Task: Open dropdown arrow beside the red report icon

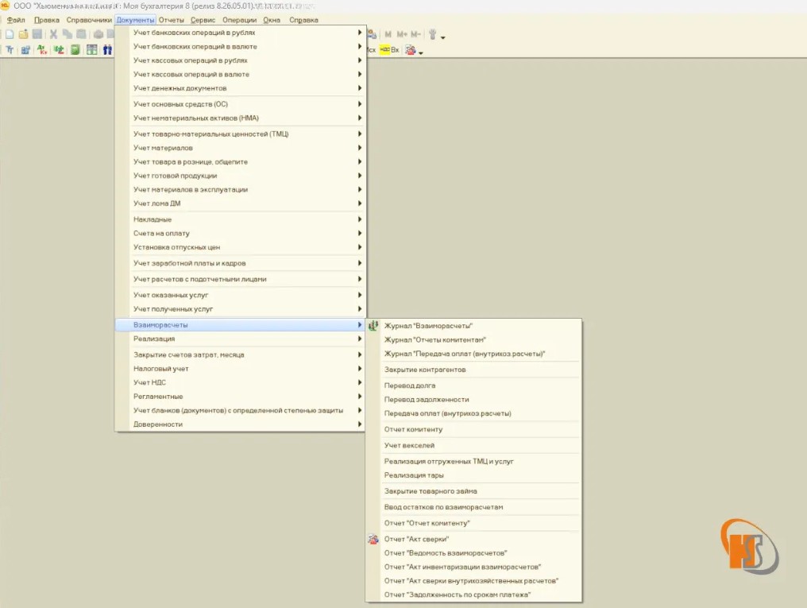Action: [421, 53]
